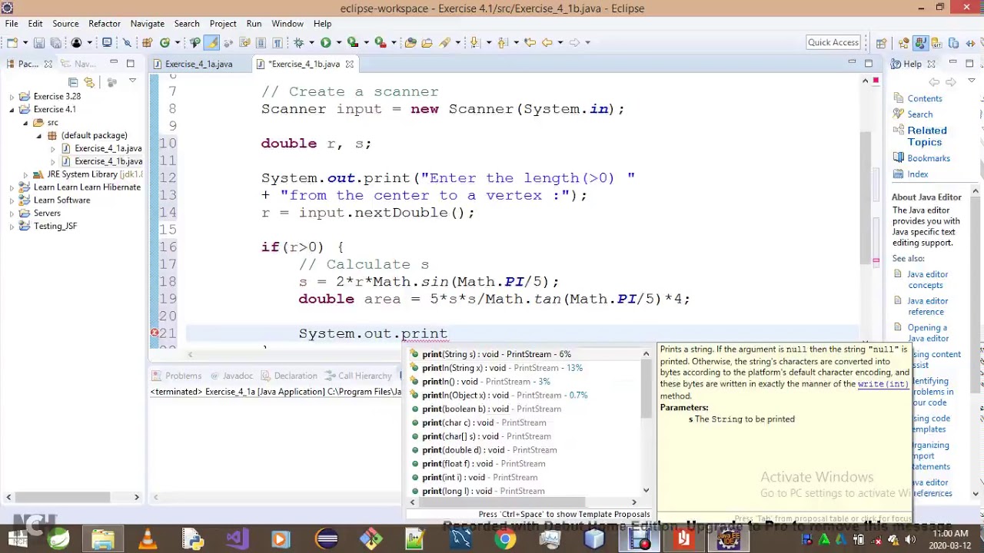
Task: Collapse the (default package) node
Action: 39,136
